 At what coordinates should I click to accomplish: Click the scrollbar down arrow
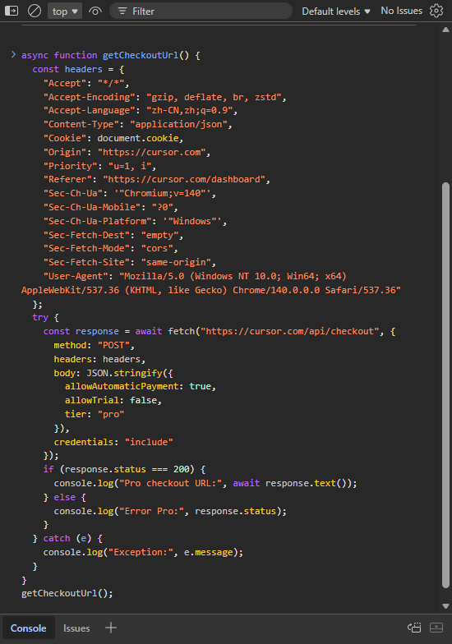[445, 606]
